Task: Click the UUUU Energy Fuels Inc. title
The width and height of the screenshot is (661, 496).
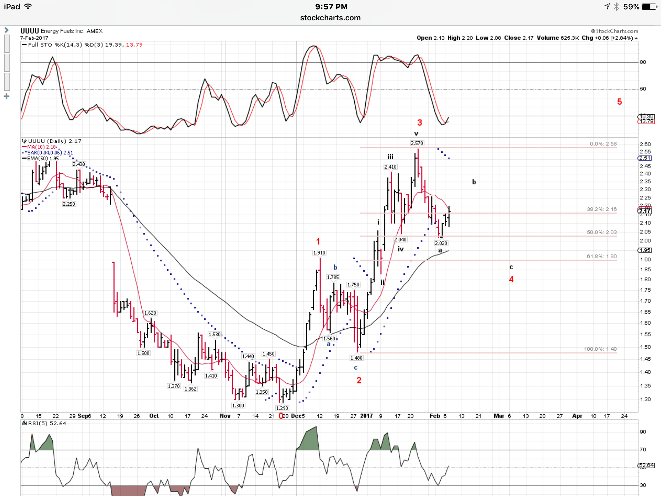Action: tap(61, 31)
